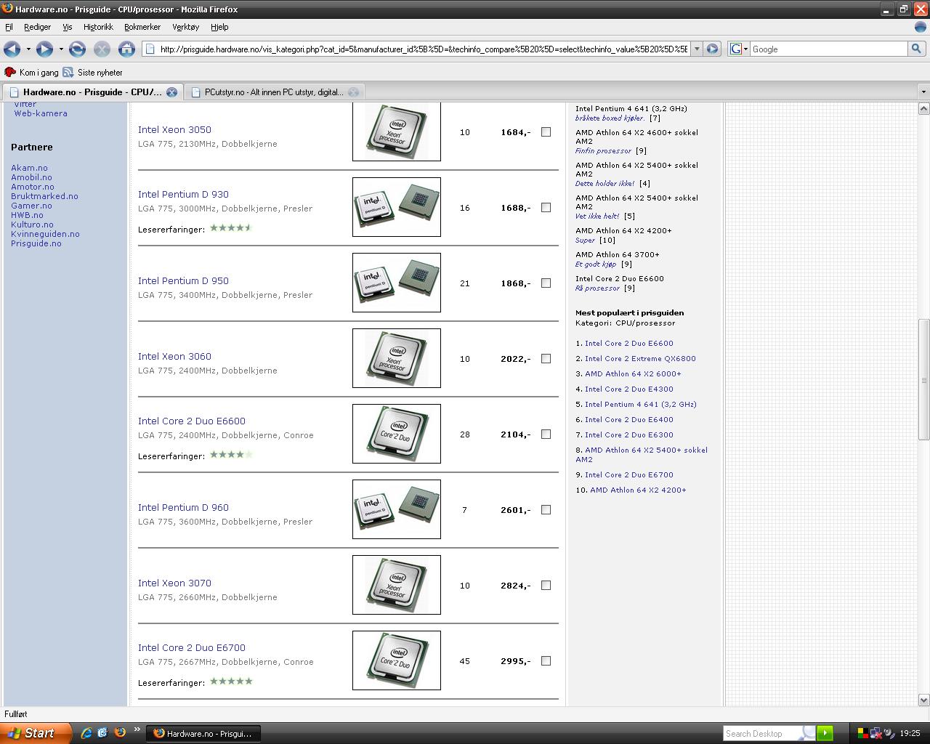Click the scrollbar up arrow
930x744 pixels.
tap(923, 108)
